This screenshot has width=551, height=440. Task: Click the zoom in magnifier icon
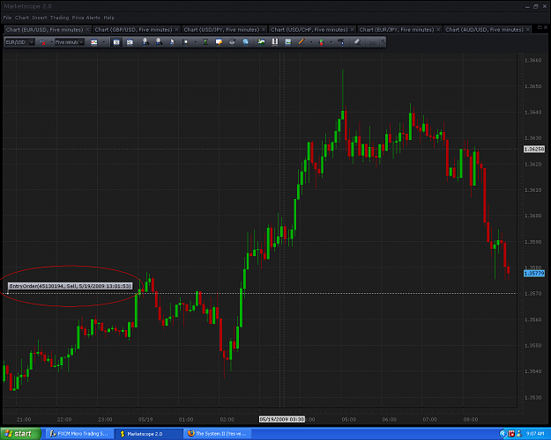[x=145, y=42]
